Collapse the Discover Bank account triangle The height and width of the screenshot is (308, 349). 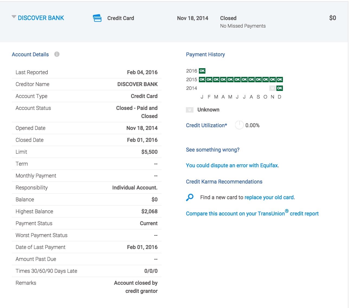pyautogui.click(x=14, y=17)
